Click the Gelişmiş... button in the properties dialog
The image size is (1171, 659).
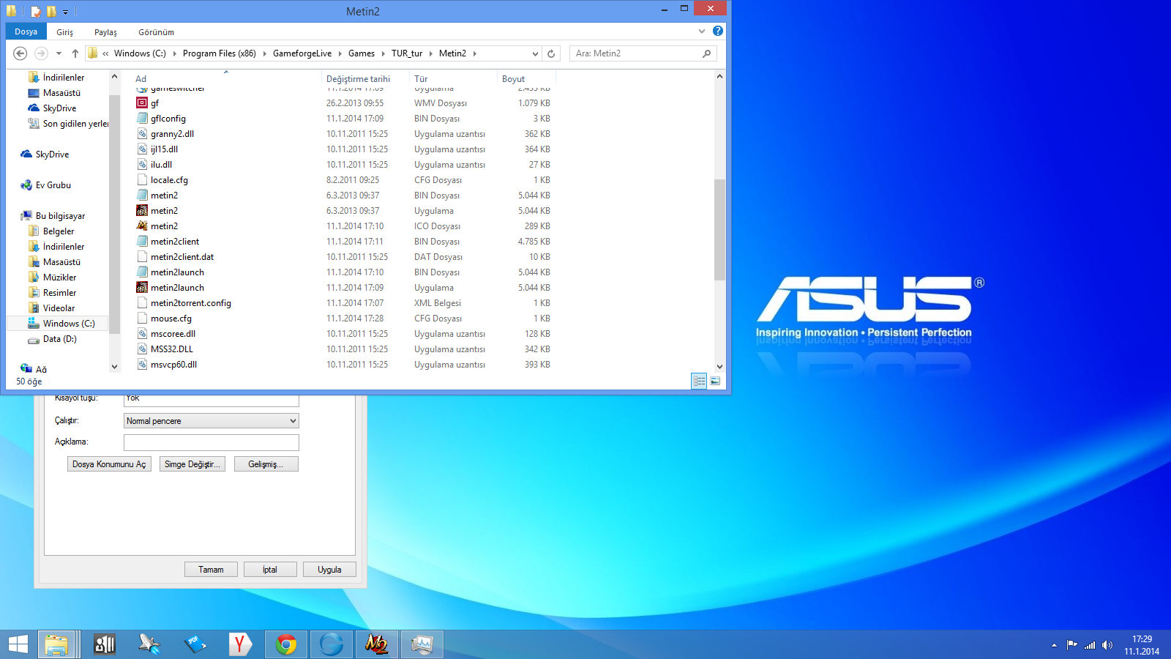click(266, 464)
